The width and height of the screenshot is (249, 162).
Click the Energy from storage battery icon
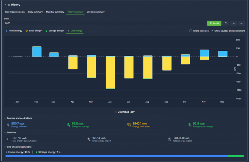[189, 125]
